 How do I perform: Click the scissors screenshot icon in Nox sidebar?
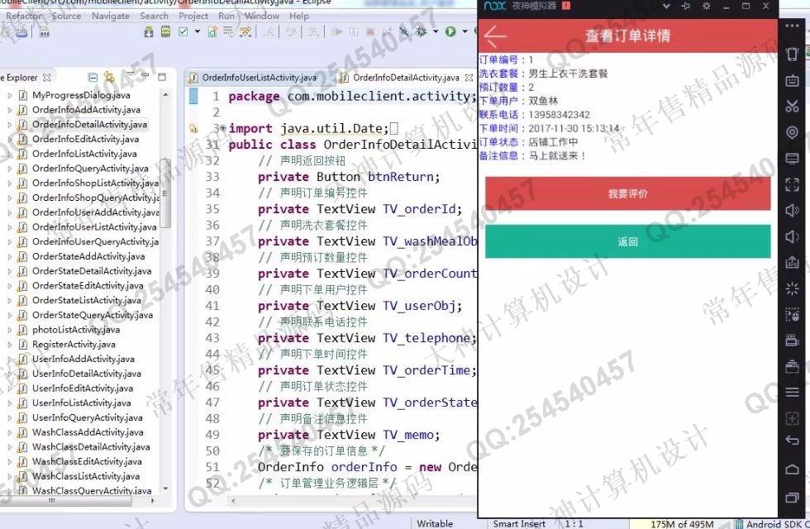pyautogui.click(x=792, y=106)
